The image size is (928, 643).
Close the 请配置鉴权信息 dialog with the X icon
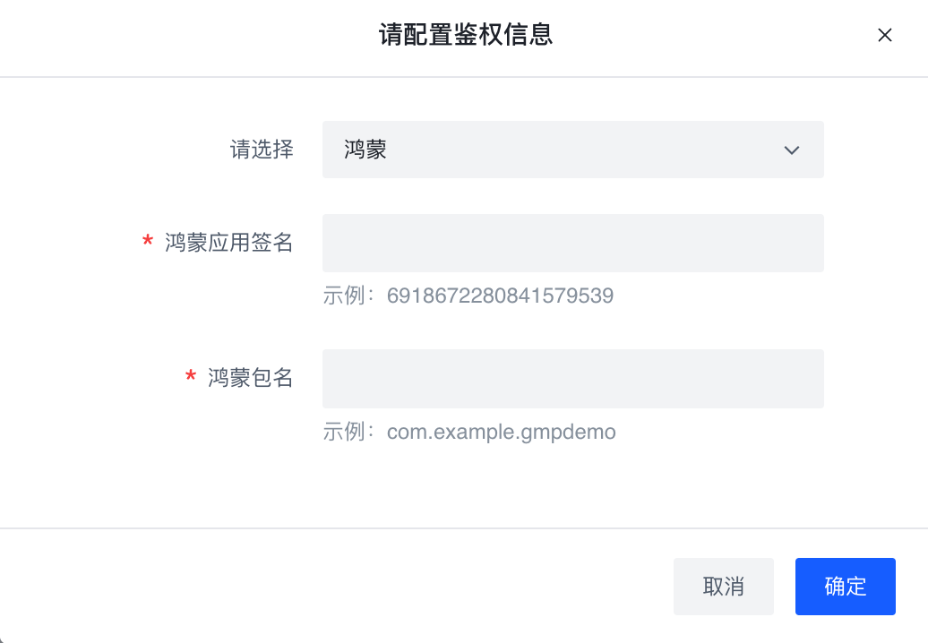885,36
